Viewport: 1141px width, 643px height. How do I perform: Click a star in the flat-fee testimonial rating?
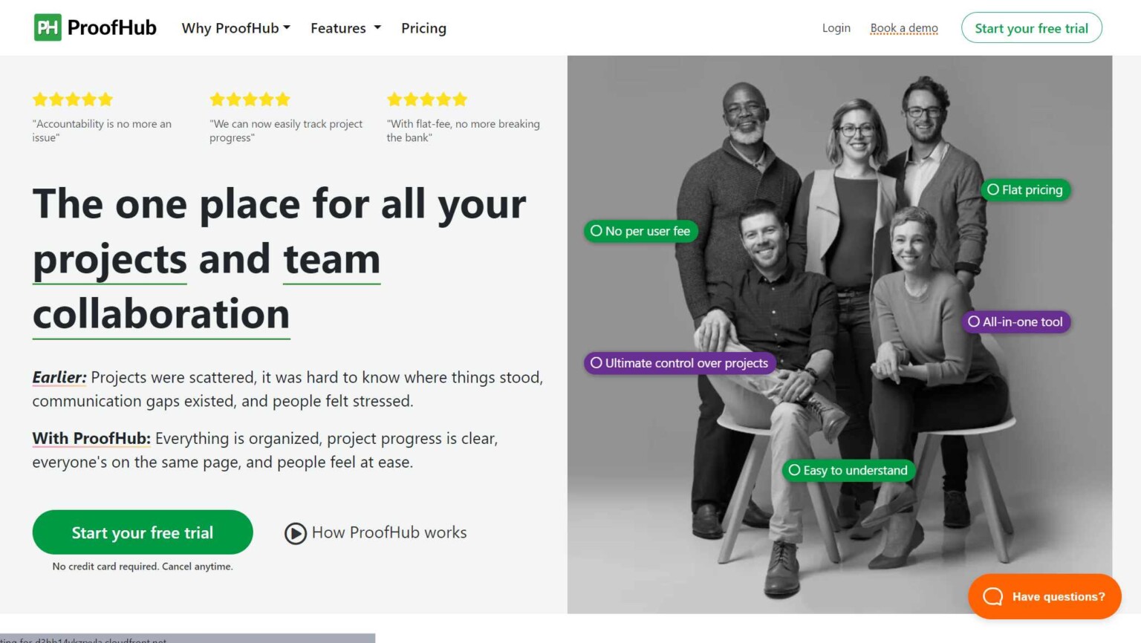point(427,99)
